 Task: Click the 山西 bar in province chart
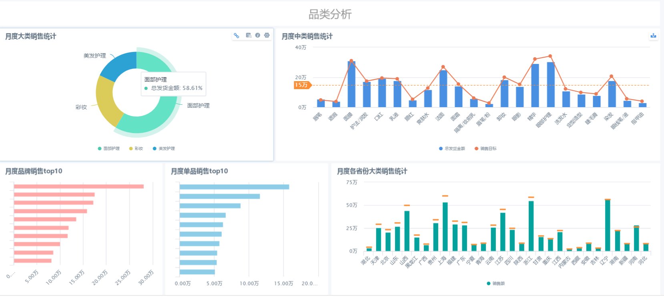(407, 231)
